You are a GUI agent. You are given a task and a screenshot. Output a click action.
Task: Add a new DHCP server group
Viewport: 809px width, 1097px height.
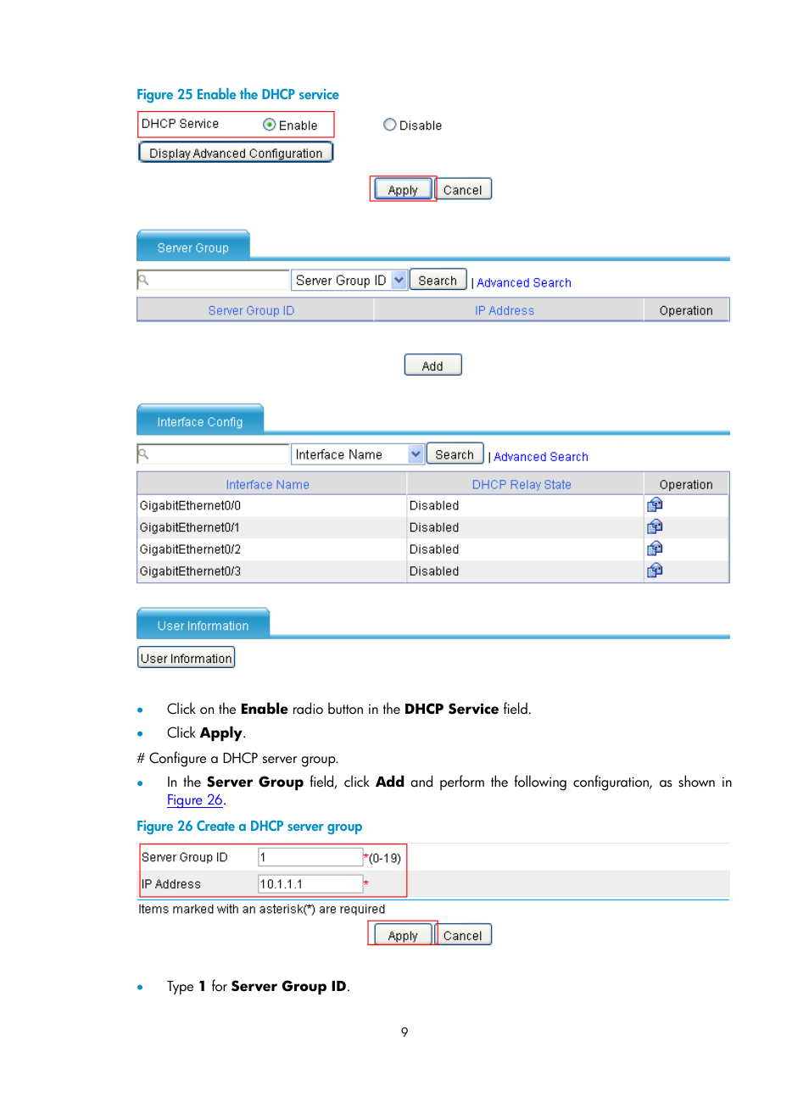pos(432,365)
